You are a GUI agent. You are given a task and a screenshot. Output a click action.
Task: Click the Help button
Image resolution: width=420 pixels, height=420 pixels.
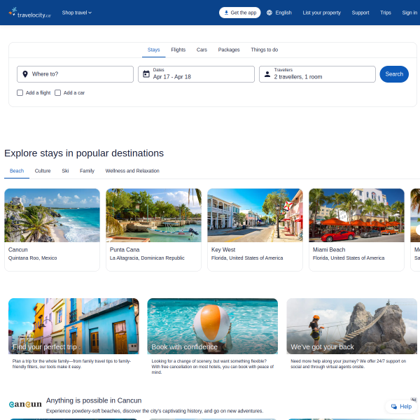click(401, 407)
